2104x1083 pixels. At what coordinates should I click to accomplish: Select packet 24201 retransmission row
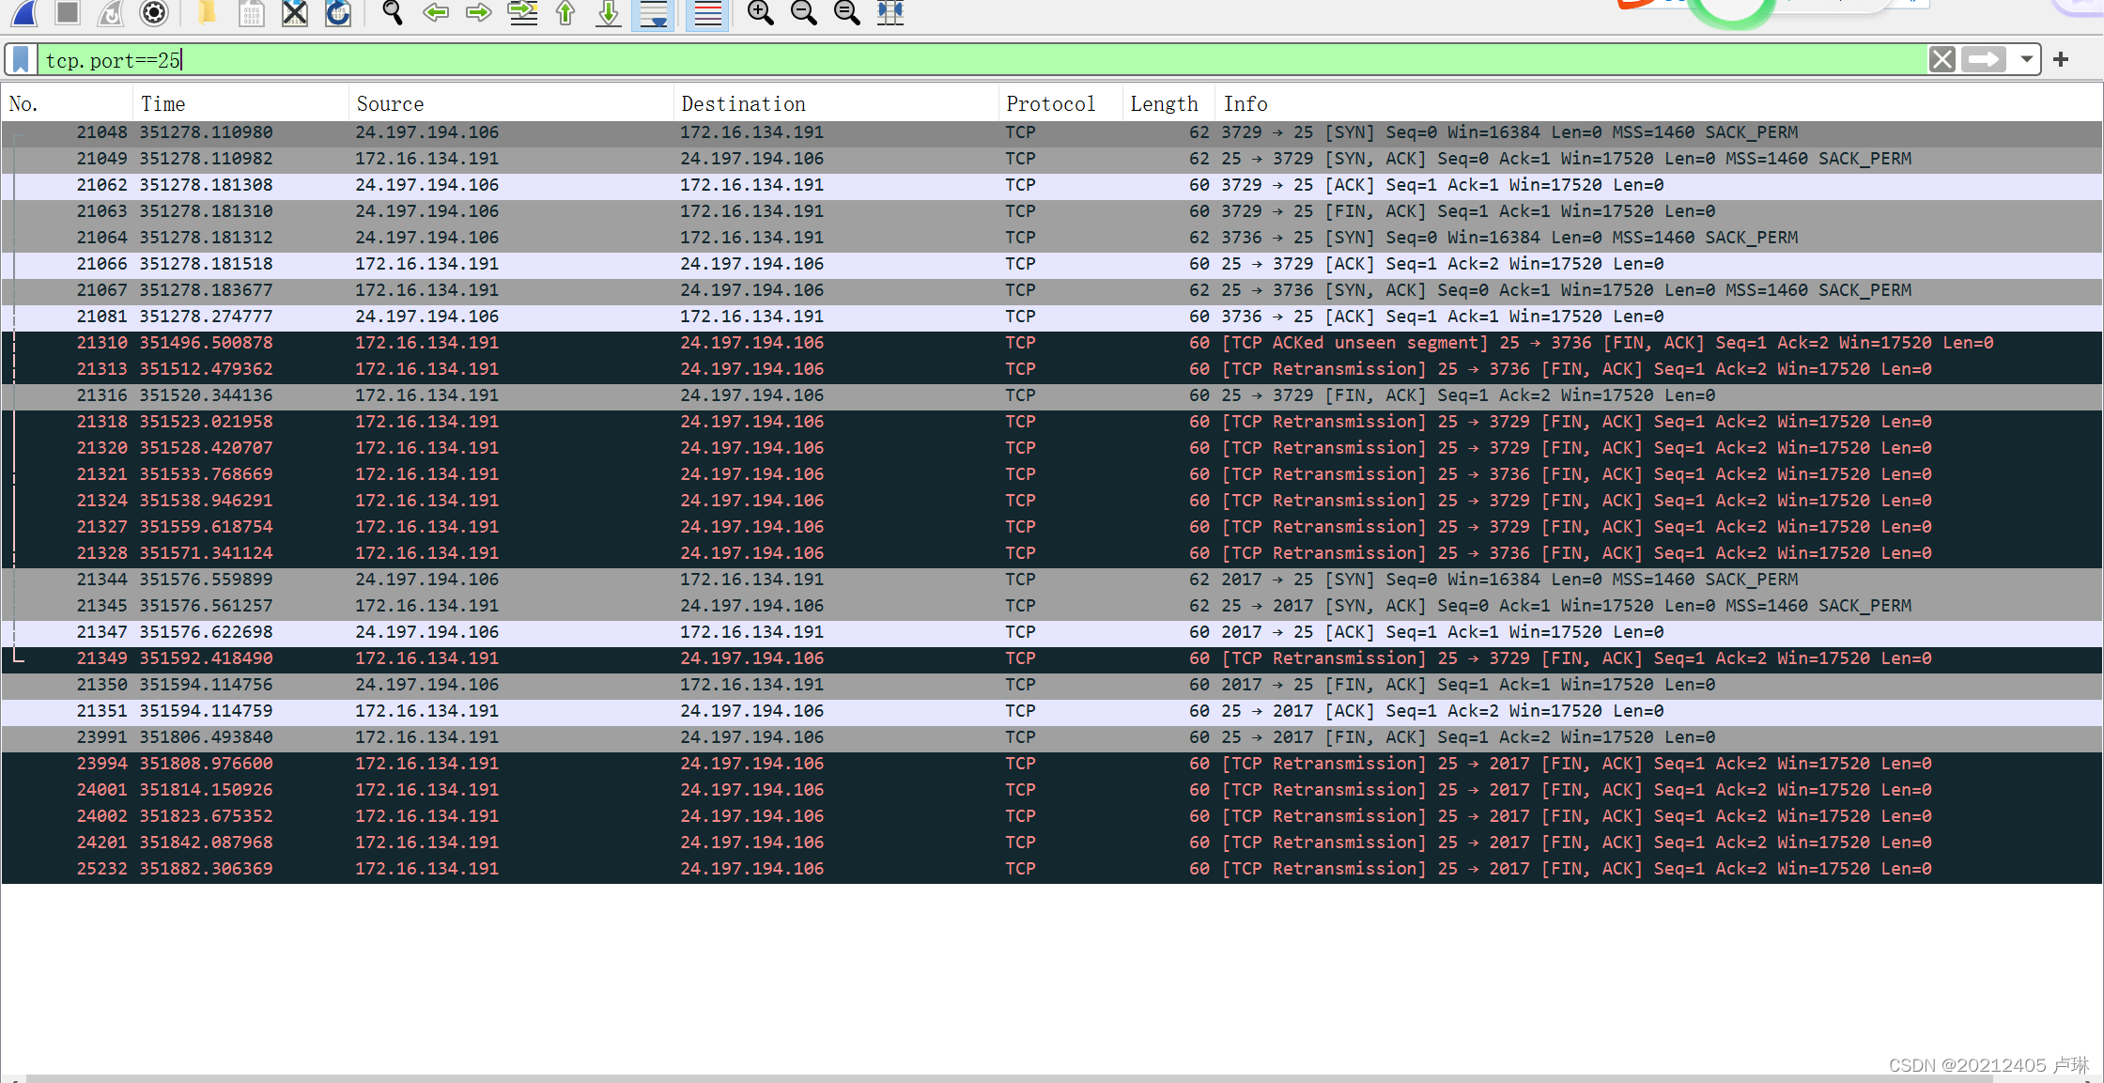pyautogui.click(x=1052, y=843)
